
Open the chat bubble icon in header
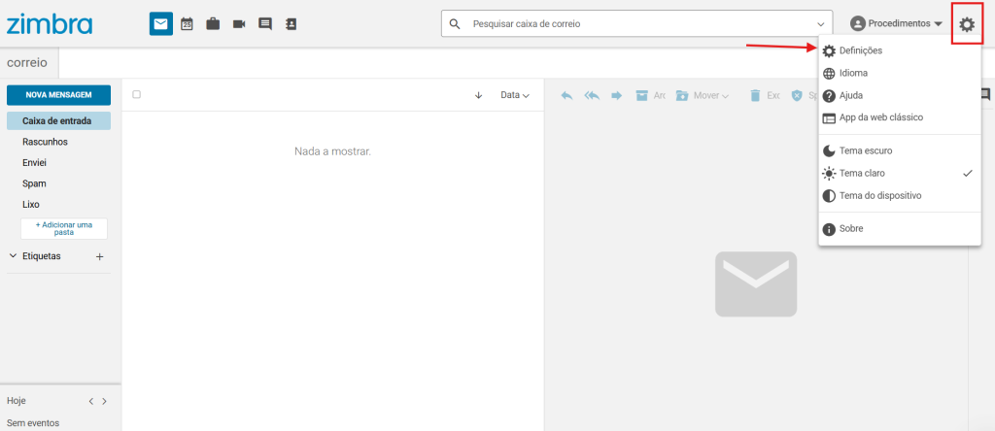(264, 23)
